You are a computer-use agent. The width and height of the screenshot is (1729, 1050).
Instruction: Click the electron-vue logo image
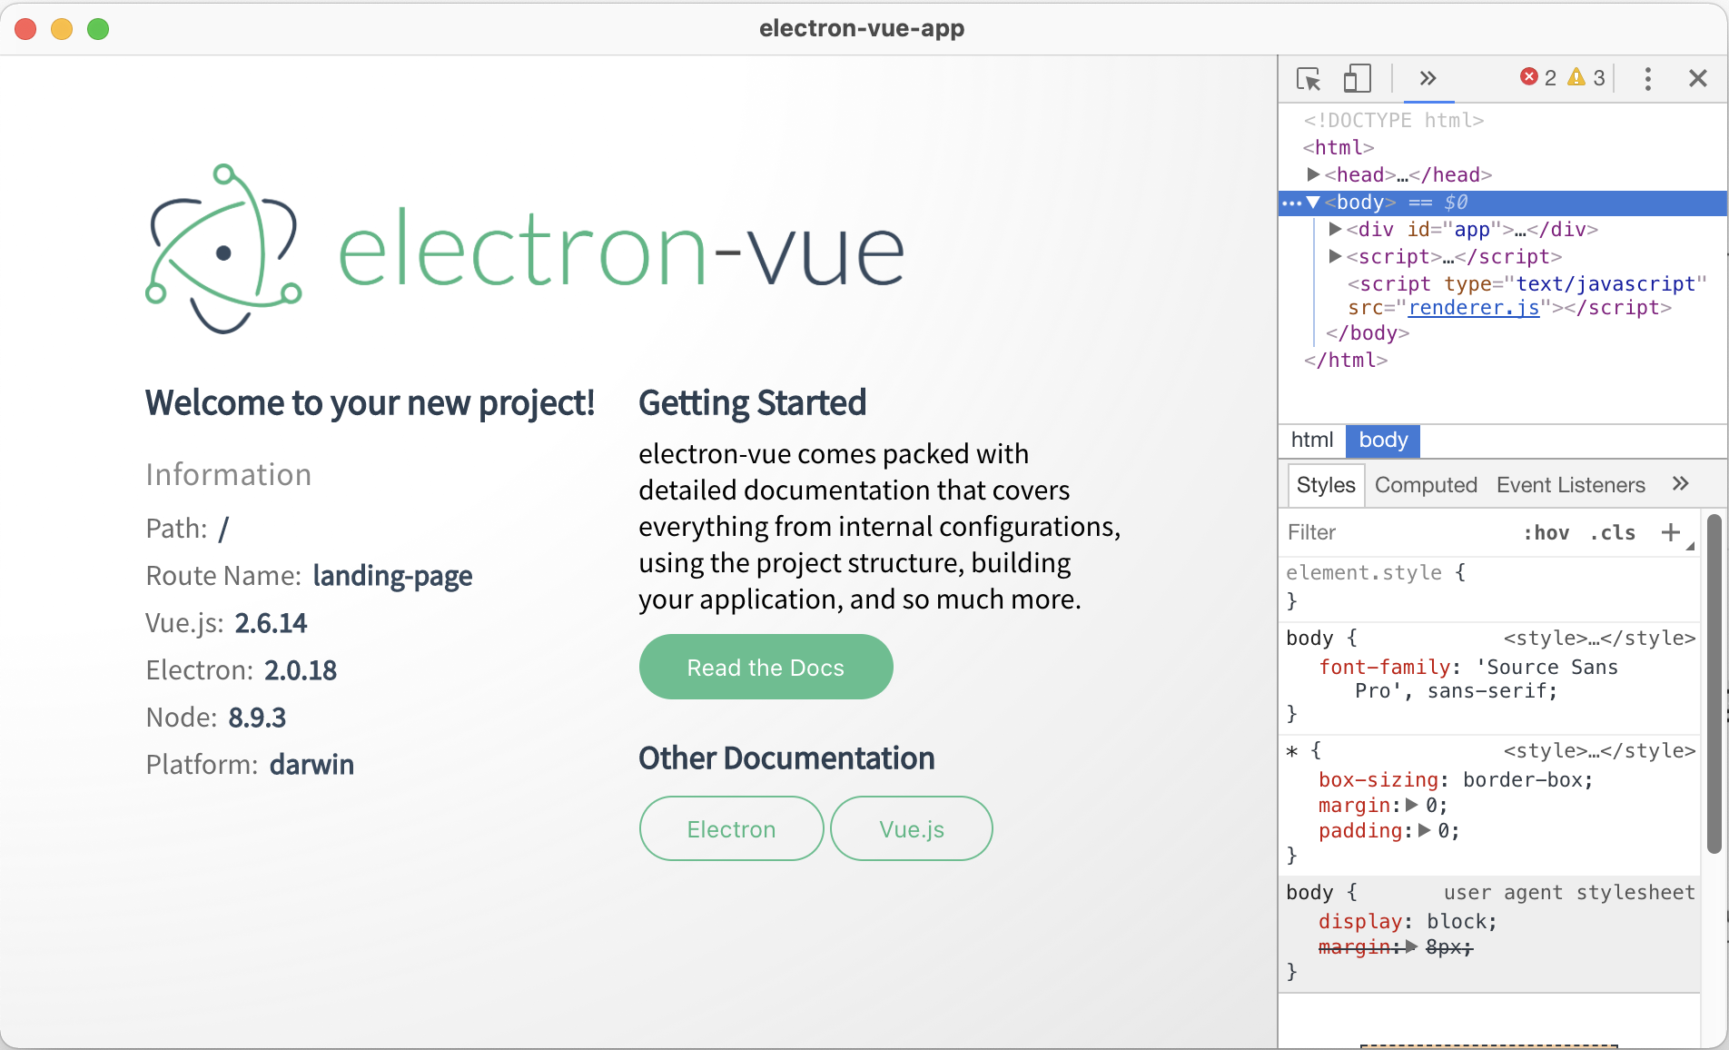pos(525,249)
